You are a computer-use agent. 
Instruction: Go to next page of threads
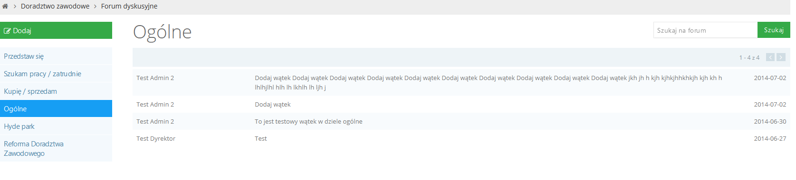tap(781, 57)
